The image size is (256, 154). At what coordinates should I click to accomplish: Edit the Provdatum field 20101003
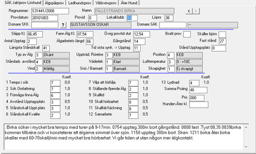point(44,18)
